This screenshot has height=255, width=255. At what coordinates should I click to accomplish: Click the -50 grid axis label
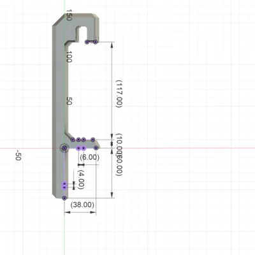[x=18, y=156]
